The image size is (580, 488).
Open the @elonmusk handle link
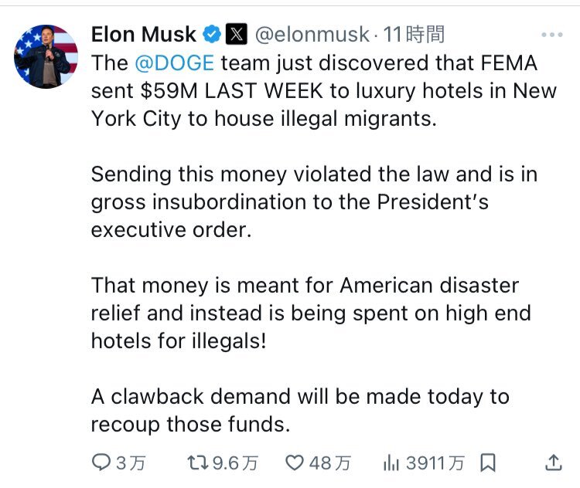311,34
